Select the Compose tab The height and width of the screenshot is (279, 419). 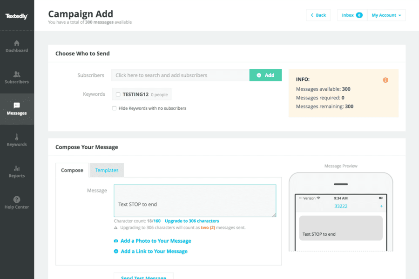coord(72,170)
